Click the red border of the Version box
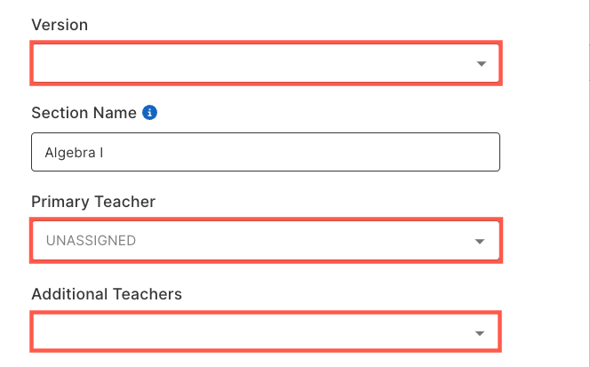Image resolution: width=590 pixels, height=367 pixels. point(266,42)
